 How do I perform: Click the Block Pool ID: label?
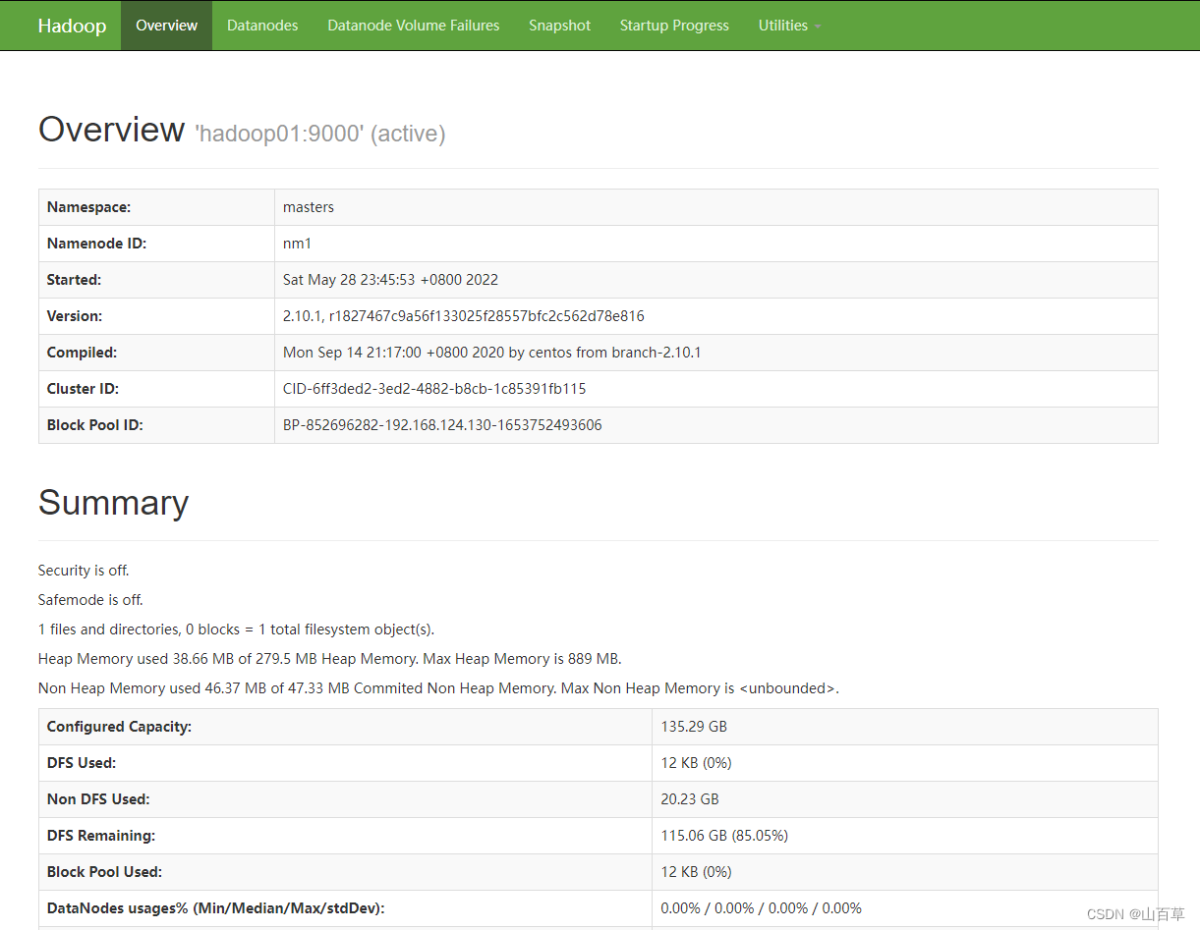coord(94,425)
